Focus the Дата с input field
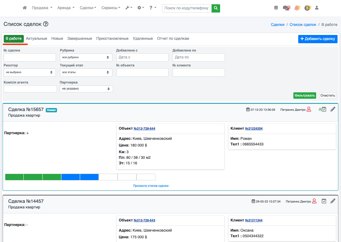Image resolution: width=341 pixels, height=242 pixels. [142, 57]
